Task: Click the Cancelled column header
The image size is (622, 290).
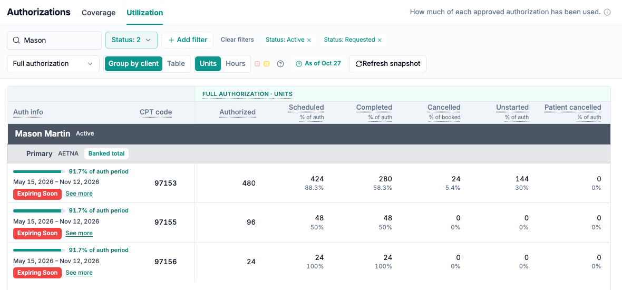Action: click(x=444, y=107)
